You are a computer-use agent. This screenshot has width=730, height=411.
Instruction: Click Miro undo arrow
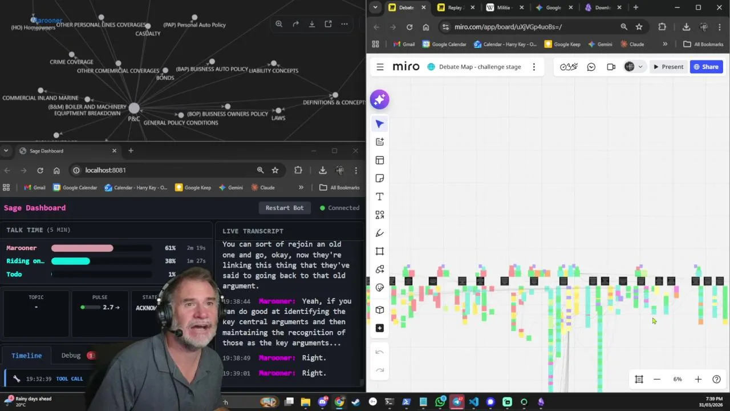tap(380, 352)
